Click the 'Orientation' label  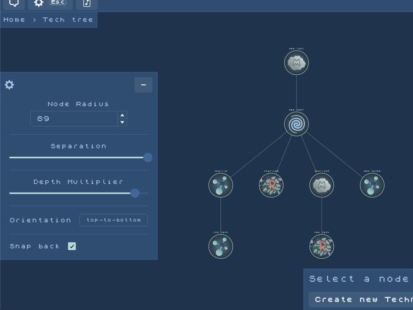point(40,220)
